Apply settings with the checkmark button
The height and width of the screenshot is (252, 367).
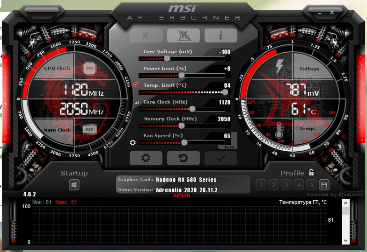point(221,158)
